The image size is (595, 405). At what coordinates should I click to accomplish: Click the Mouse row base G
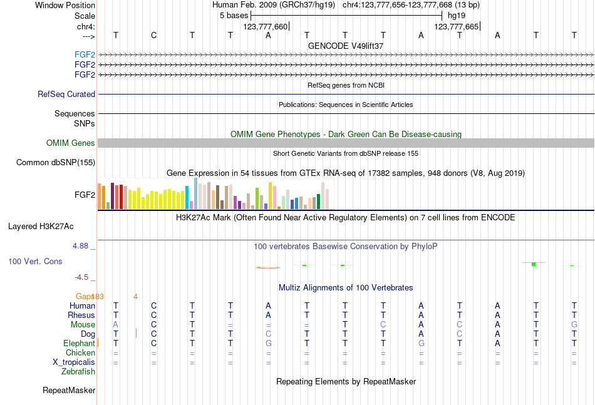pos(574,325)
